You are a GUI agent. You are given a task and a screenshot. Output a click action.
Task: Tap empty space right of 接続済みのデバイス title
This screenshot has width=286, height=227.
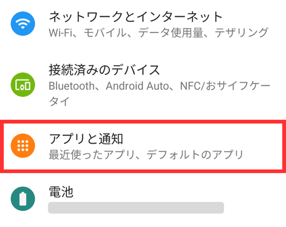[x=221, y=70]
